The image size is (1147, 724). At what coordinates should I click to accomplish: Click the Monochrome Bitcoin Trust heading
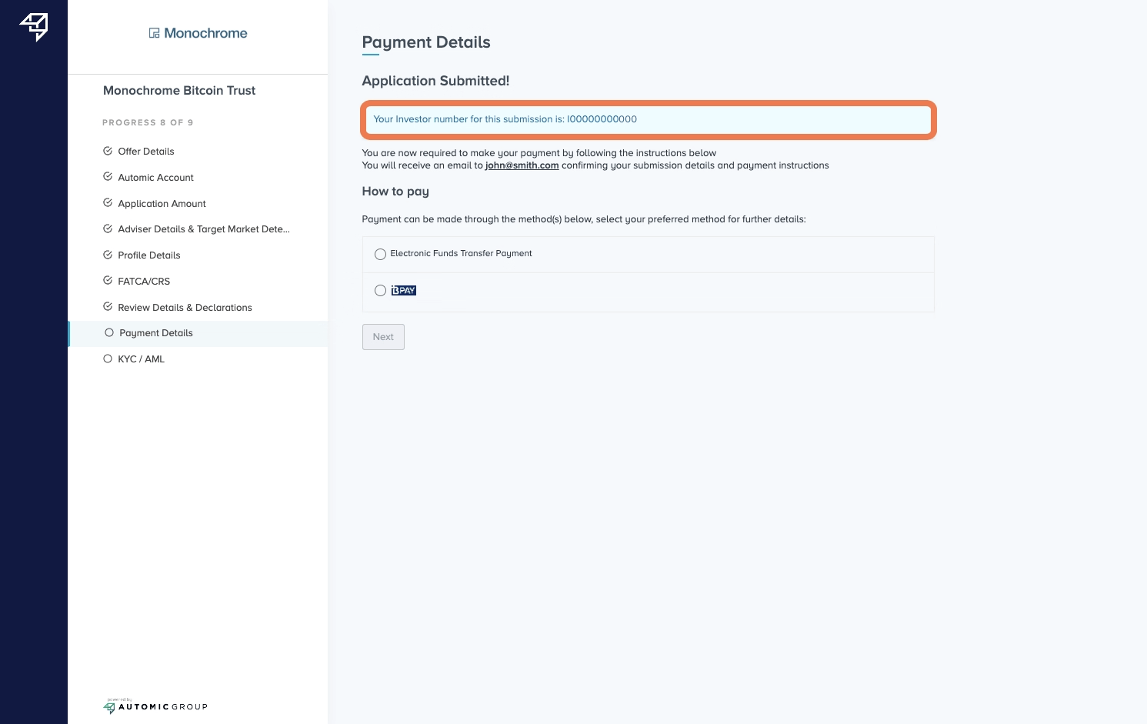(x=179, y=91)
